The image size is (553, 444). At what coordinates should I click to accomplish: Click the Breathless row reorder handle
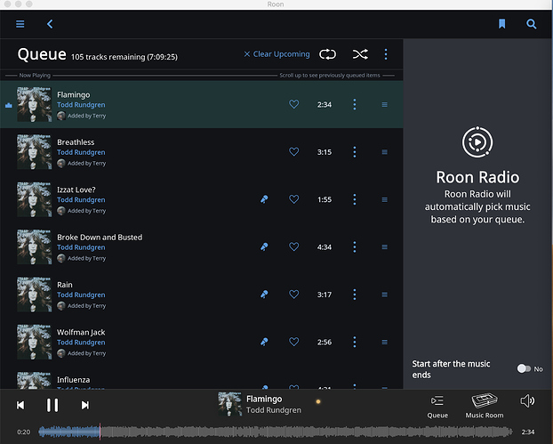(384, 152)
